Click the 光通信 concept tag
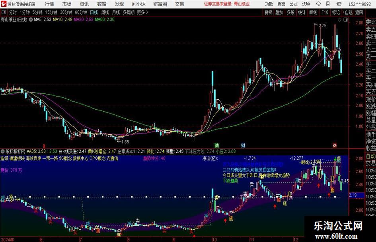This screenshot has width=376, height=242. tap(112, 159)
